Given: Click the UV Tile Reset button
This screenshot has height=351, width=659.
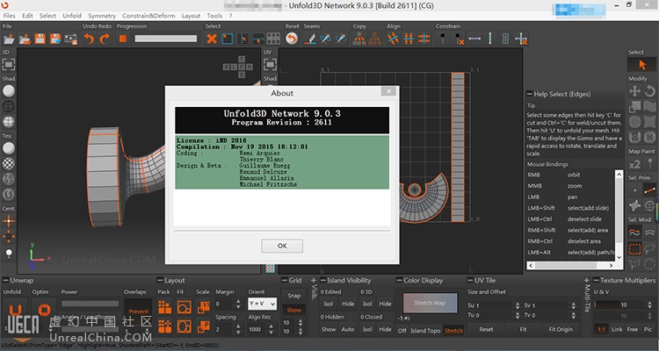Looking at the screenshot, I should 486,329.
